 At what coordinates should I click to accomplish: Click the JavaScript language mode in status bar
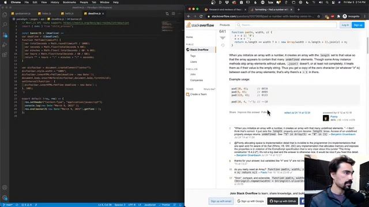pos(150,205)
